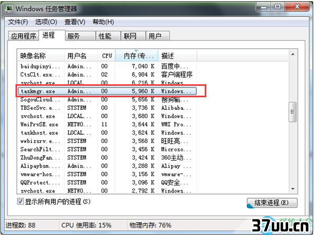Select the CtsClt.exe... process row
The width and height of the screenshot is (314, 236).
click(107, 75)
